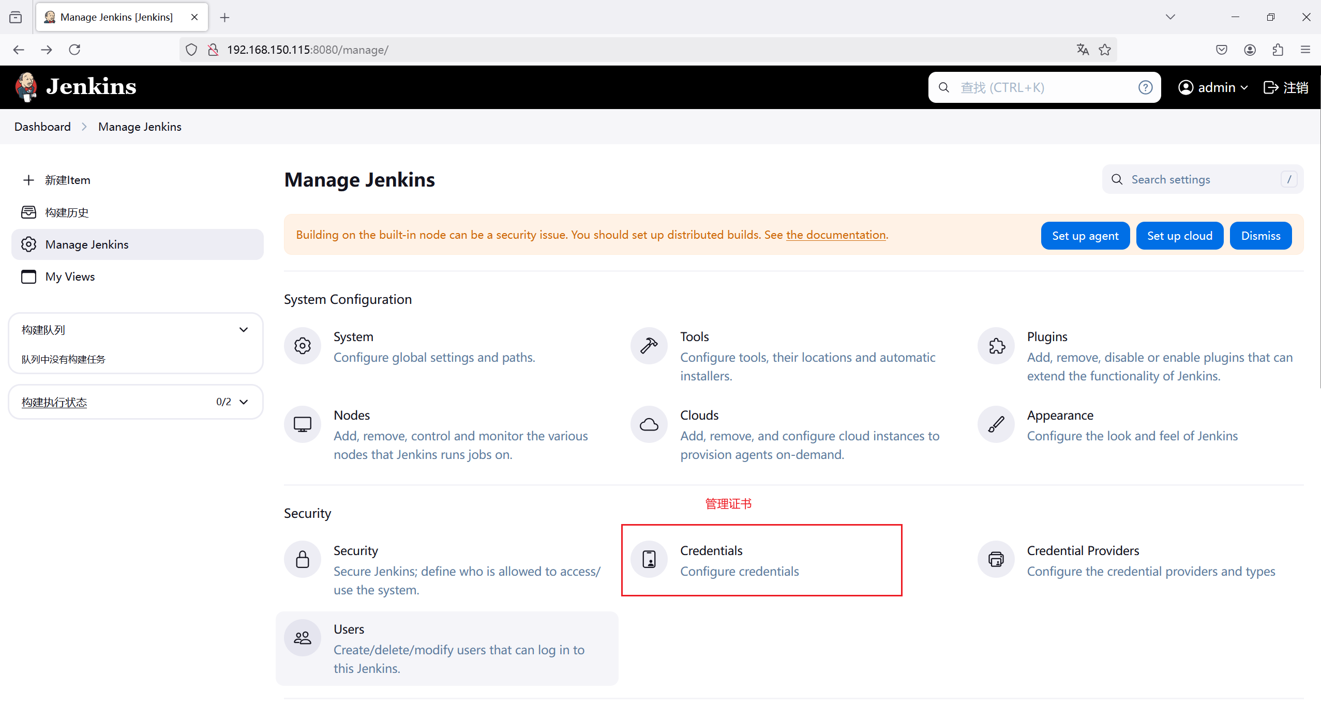This screenshot has width=1321, height=707.
Task: Open the recent browsing tabs icon
Action: click(16, 17)
